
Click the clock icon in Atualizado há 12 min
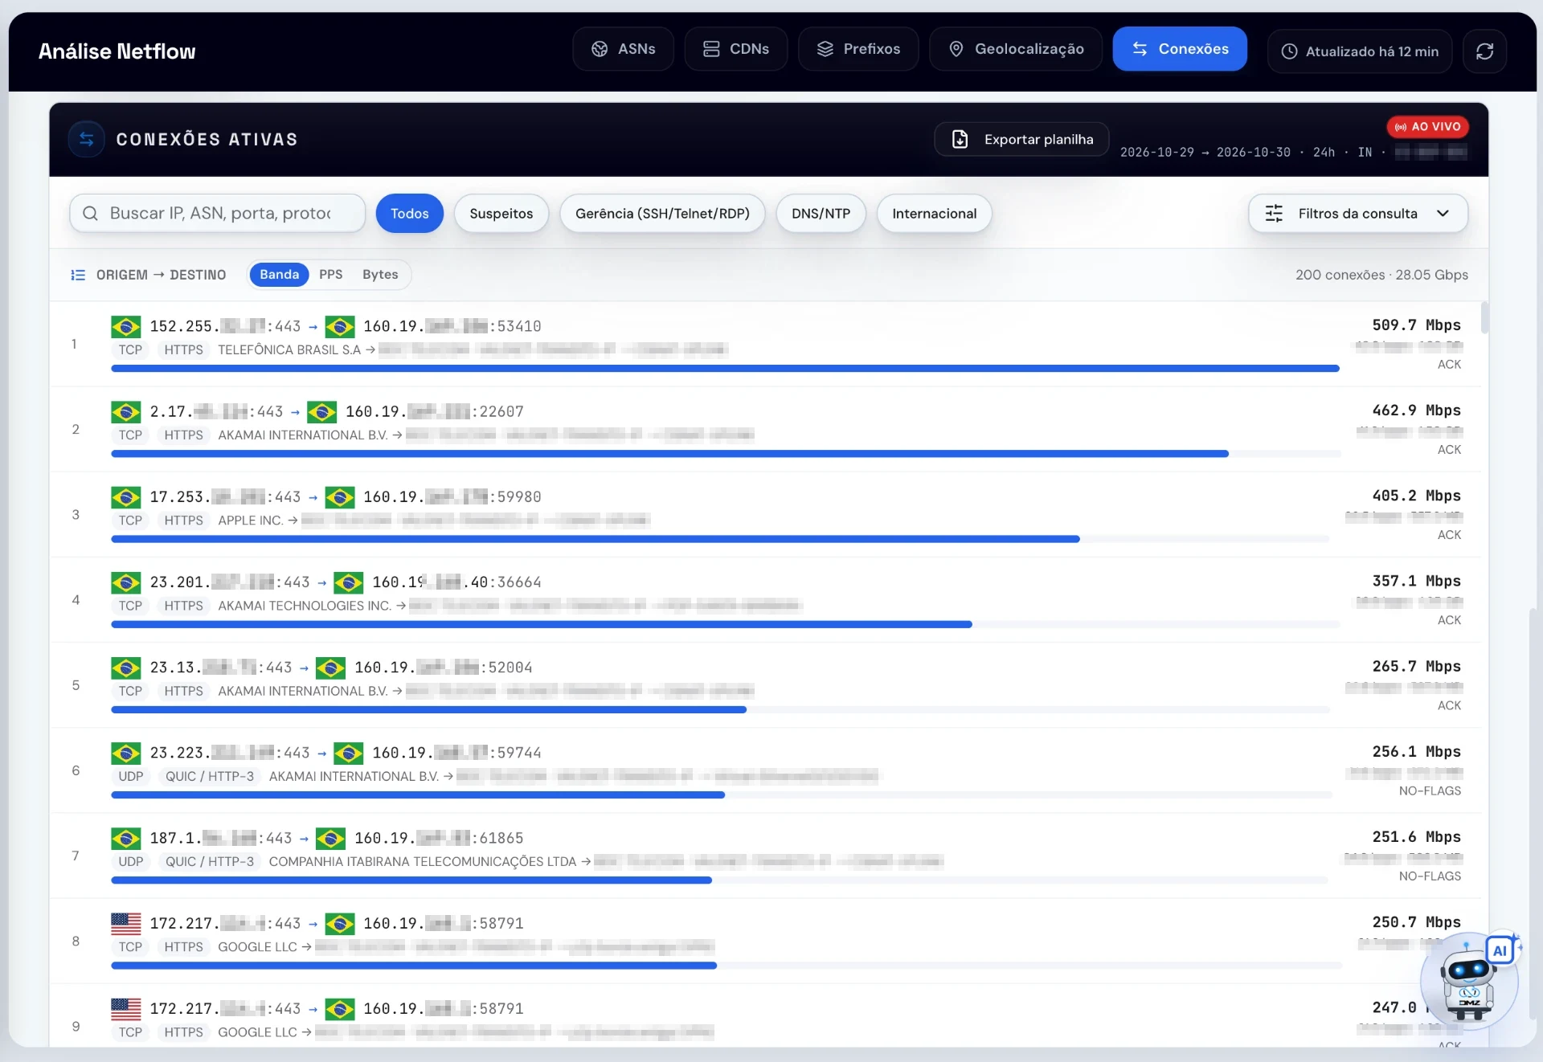click(1289, 51)
